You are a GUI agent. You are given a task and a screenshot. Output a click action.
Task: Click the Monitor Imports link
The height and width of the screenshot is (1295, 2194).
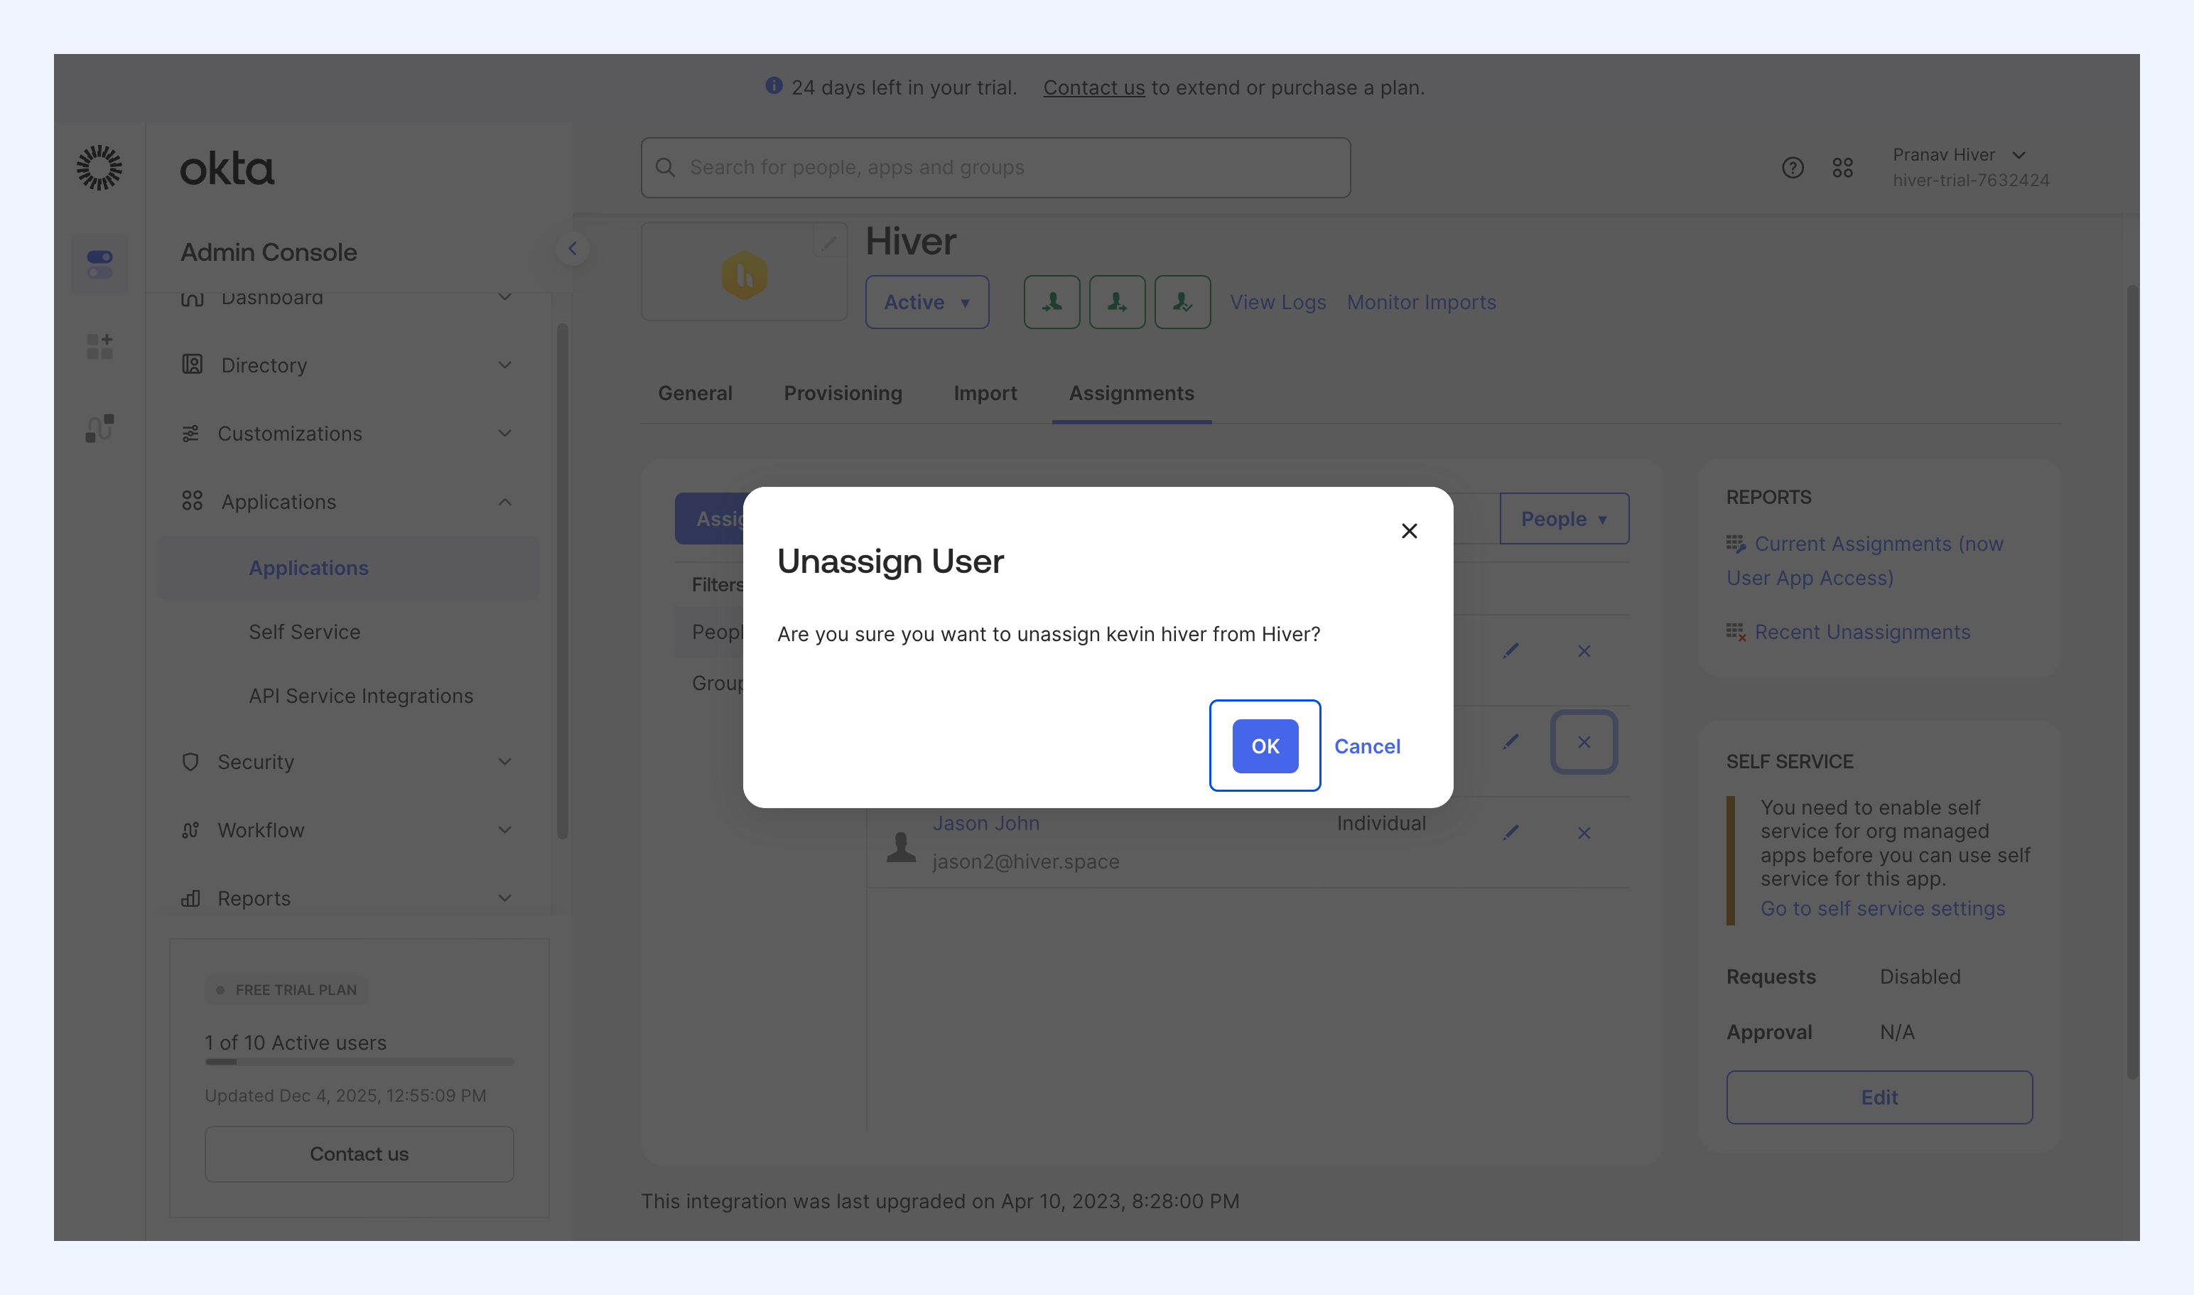[1421, 302]
